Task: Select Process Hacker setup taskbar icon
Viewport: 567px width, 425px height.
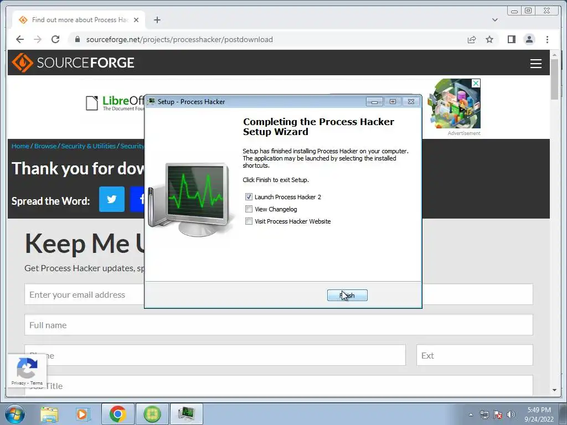Action: click(x=186, y=414)
